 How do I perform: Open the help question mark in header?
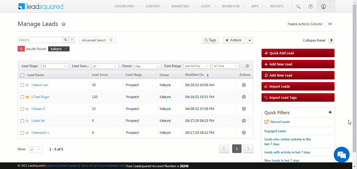[x=311, y=6]
